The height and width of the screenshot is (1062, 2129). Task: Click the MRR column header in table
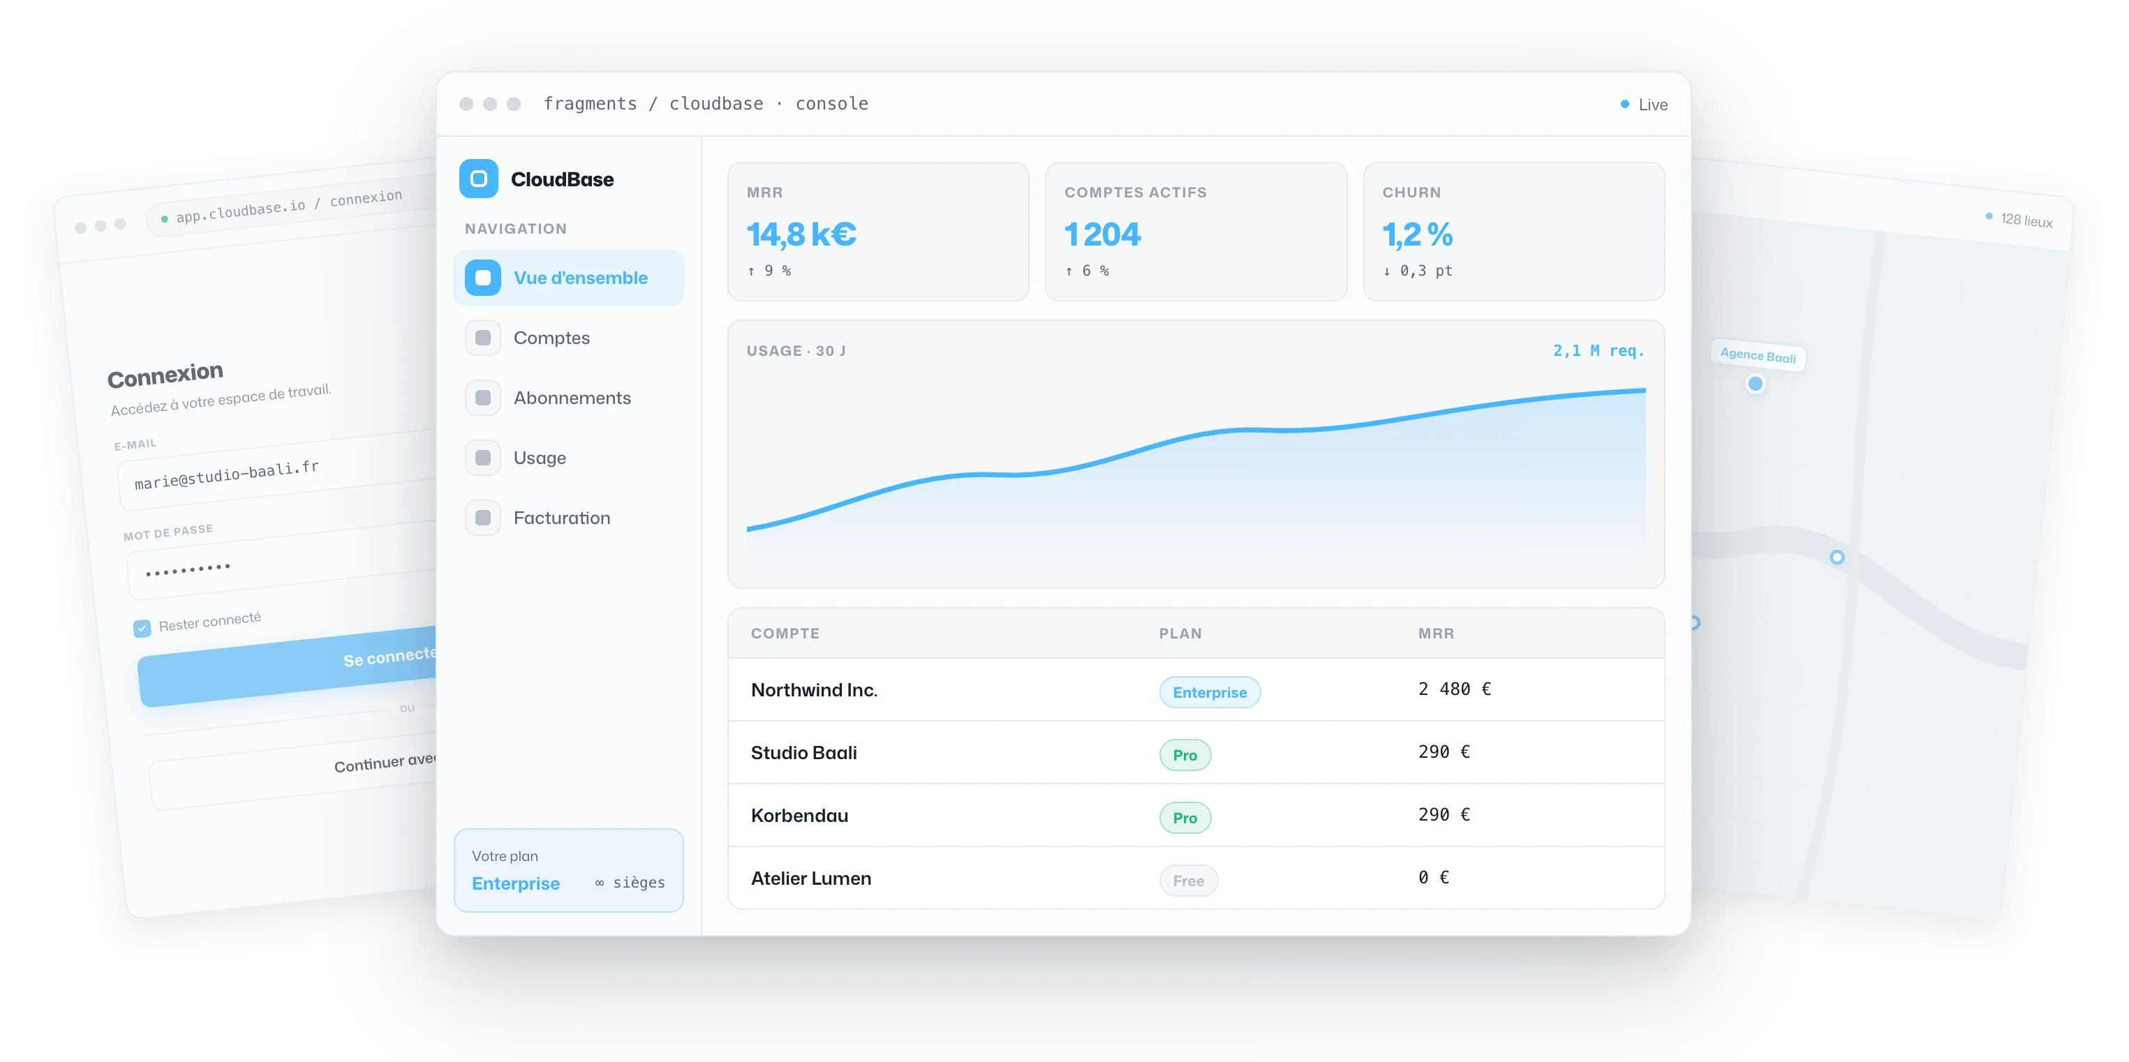pyautogui.click(x=1436, y=634)
